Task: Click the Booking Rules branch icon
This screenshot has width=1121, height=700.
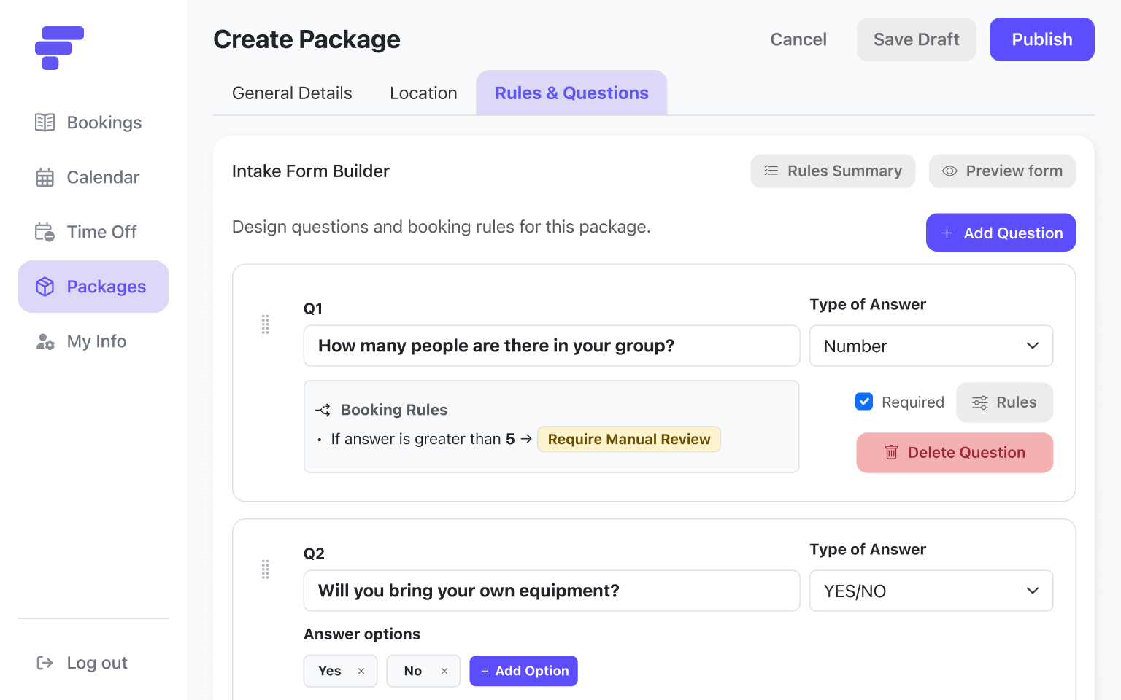Action: (323, 410)
